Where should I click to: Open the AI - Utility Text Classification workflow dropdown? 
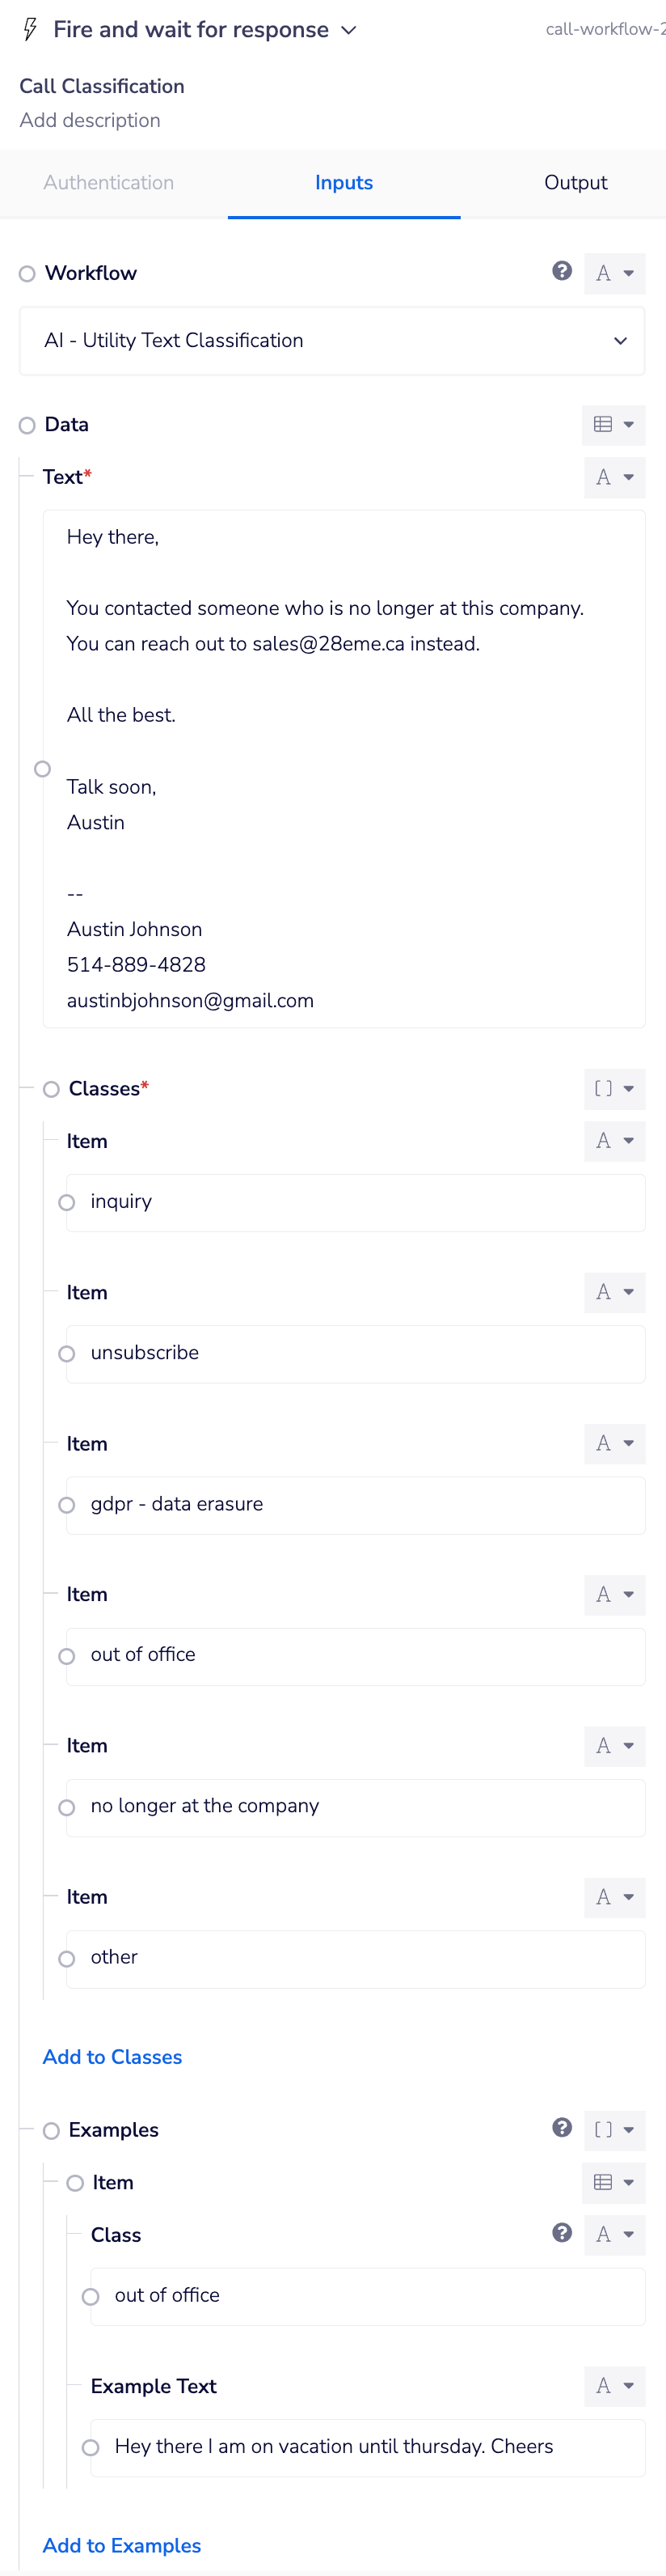click(620, 340)
